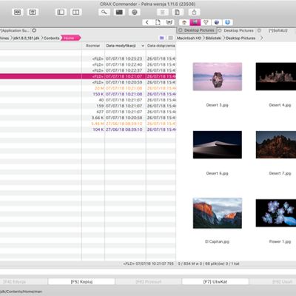
Task: Select the Desert 4.jpg thumbnail
Action: (276, 76)
